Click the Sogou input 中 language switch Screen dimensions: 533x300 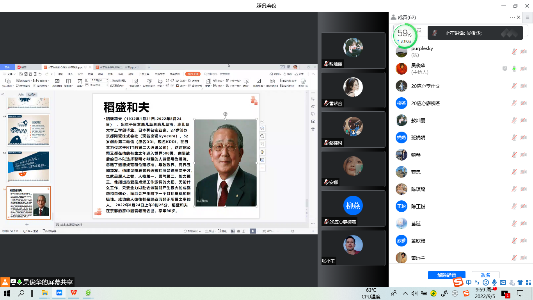click(469, 282)
